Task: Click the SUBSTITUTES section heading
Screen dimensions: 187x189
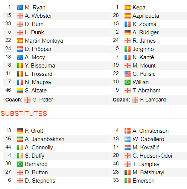Action: pyautogui.click(x=24, y=114)
